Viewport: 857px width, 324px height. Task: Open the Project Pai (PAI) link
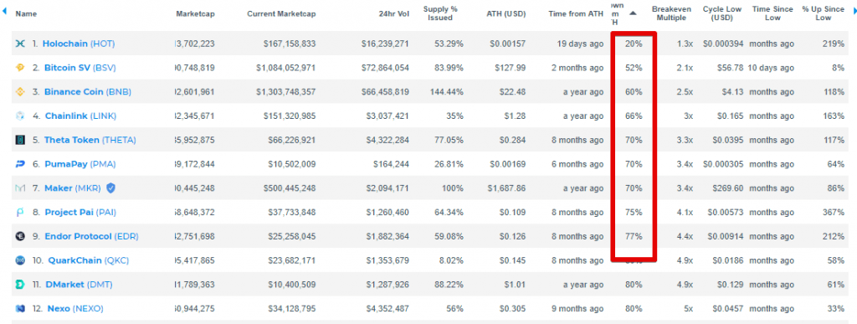[80, 212]
